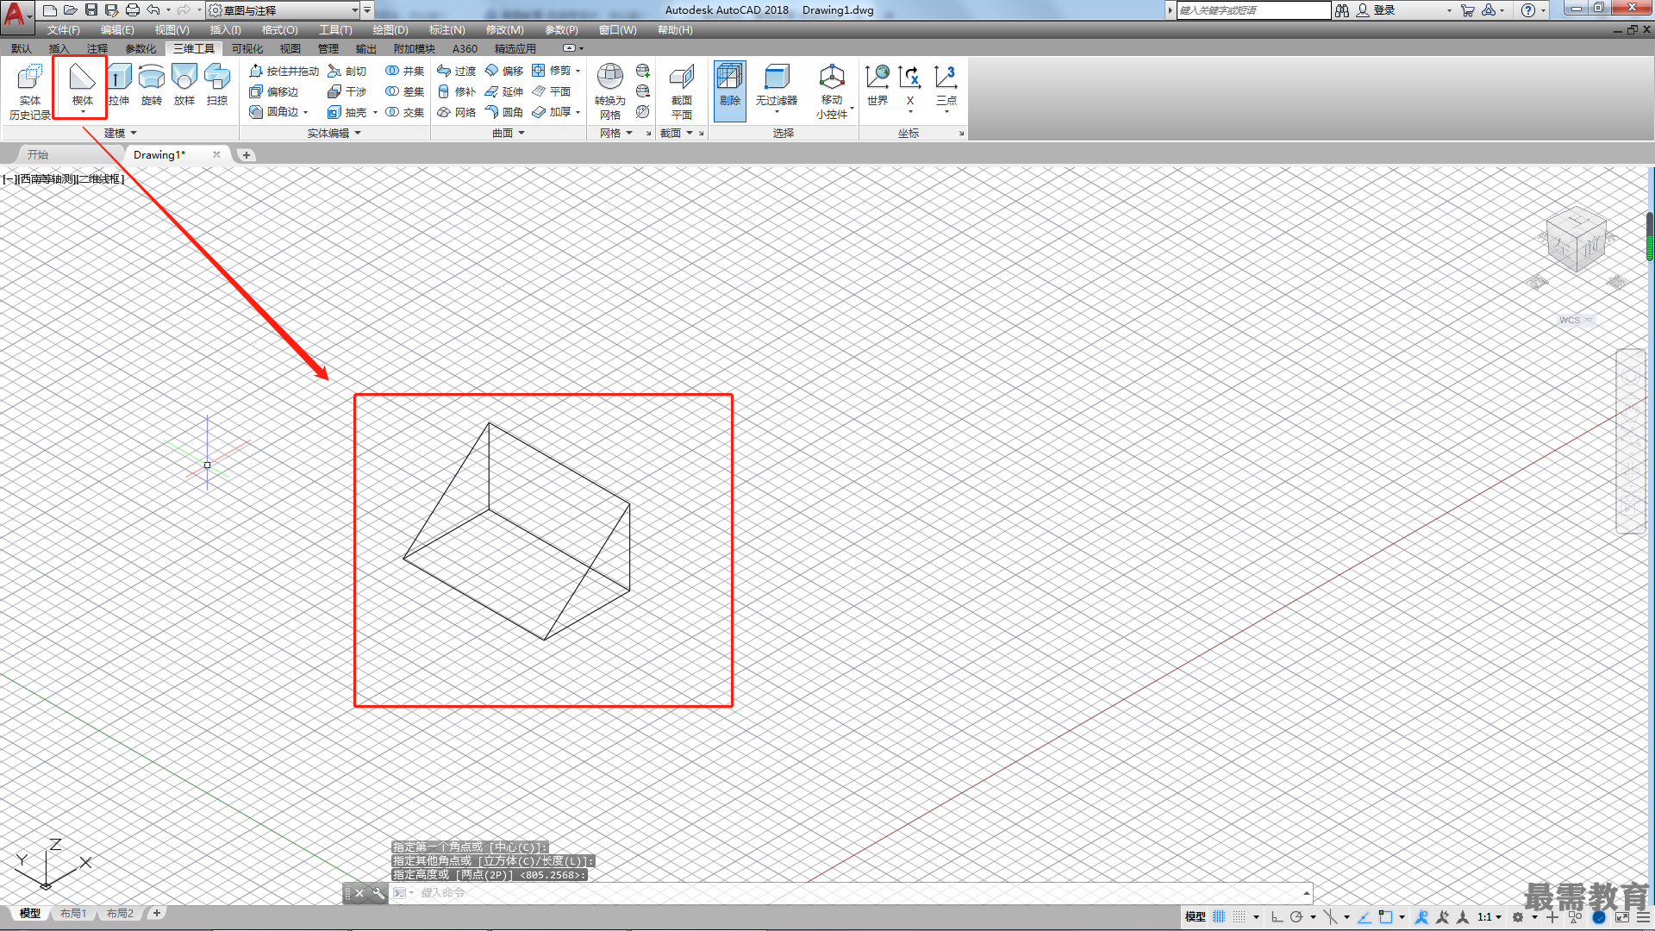Toggle annotation visibility icon in status bar
This screenshot has width=1655, height=931.
tap(1422, 917)
